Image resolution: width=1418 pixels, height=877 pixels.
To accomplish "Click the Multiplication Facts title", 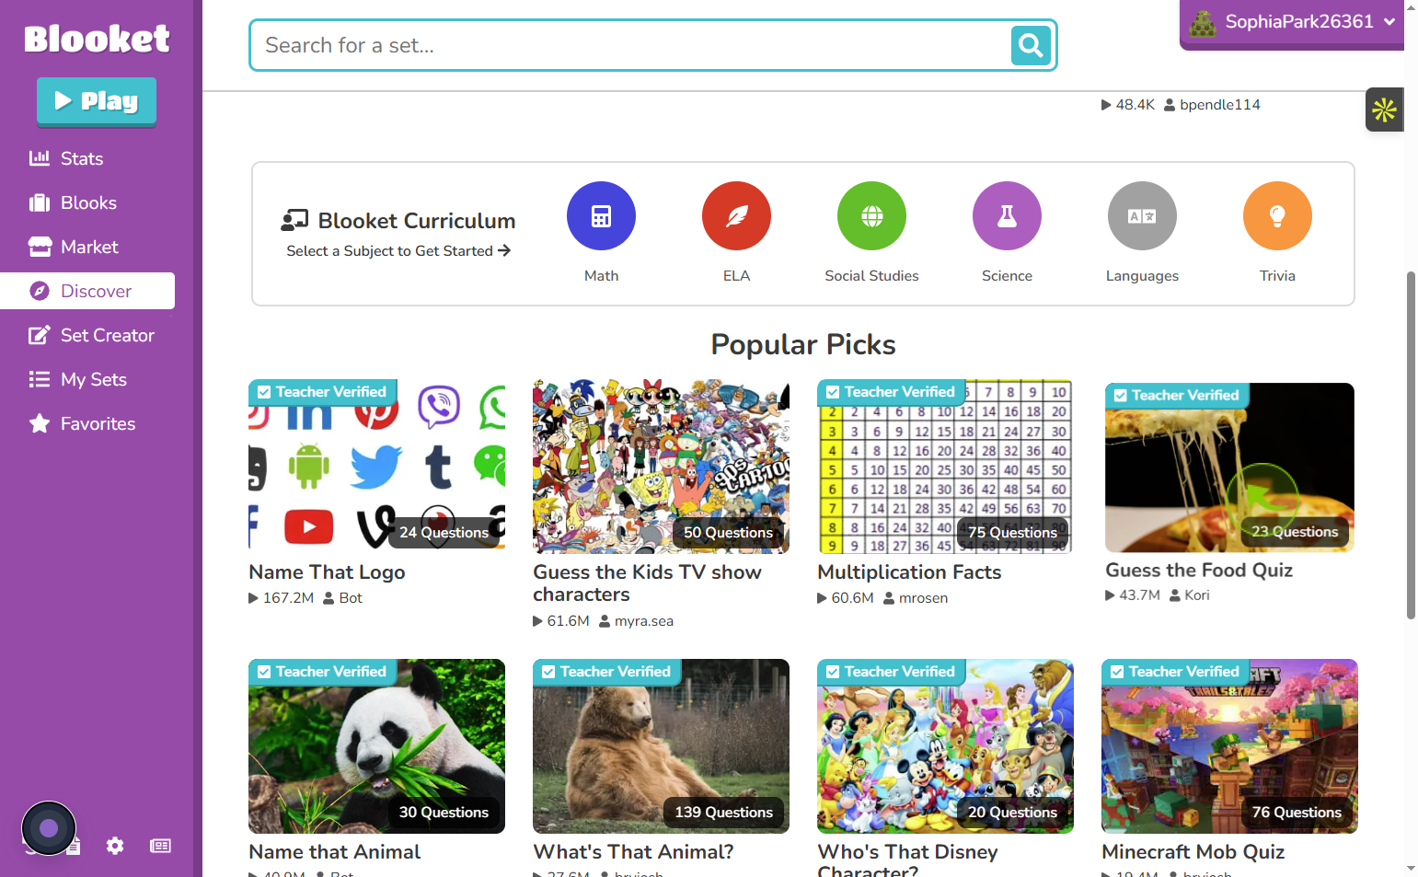I will click(x=909, y=572).
